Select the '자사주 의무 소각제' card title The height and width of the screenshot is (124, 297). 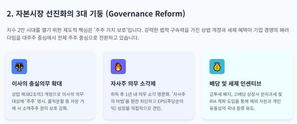133,84
